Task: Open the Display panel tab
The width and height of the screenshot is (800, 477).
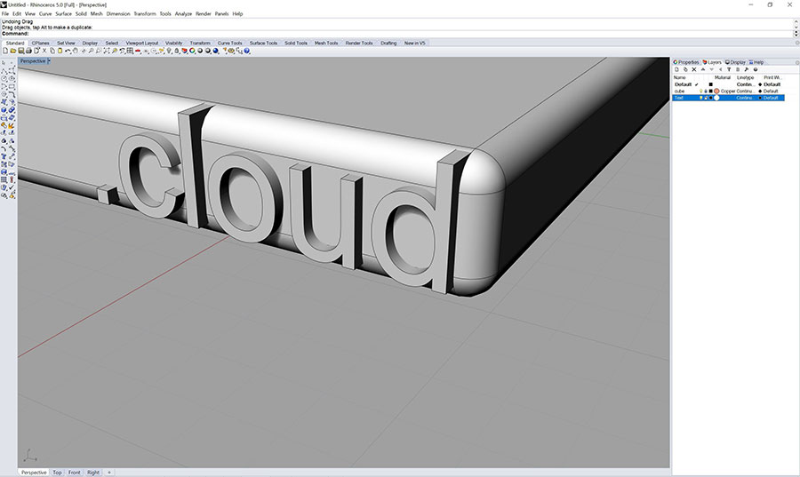Action: pyautogui.click(x=735, y=62)
